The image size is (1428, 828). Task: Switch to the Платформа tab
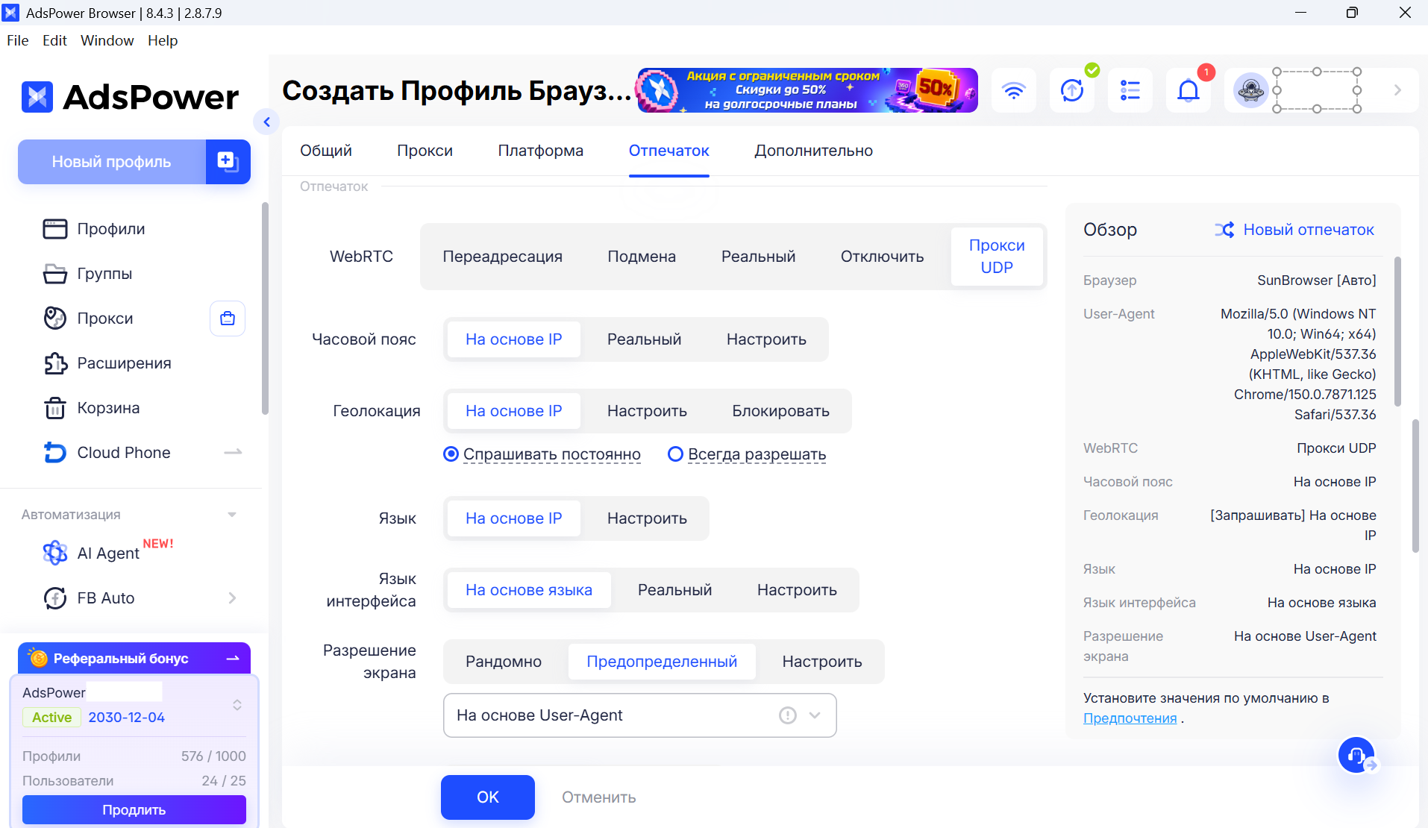click(541, 151)
